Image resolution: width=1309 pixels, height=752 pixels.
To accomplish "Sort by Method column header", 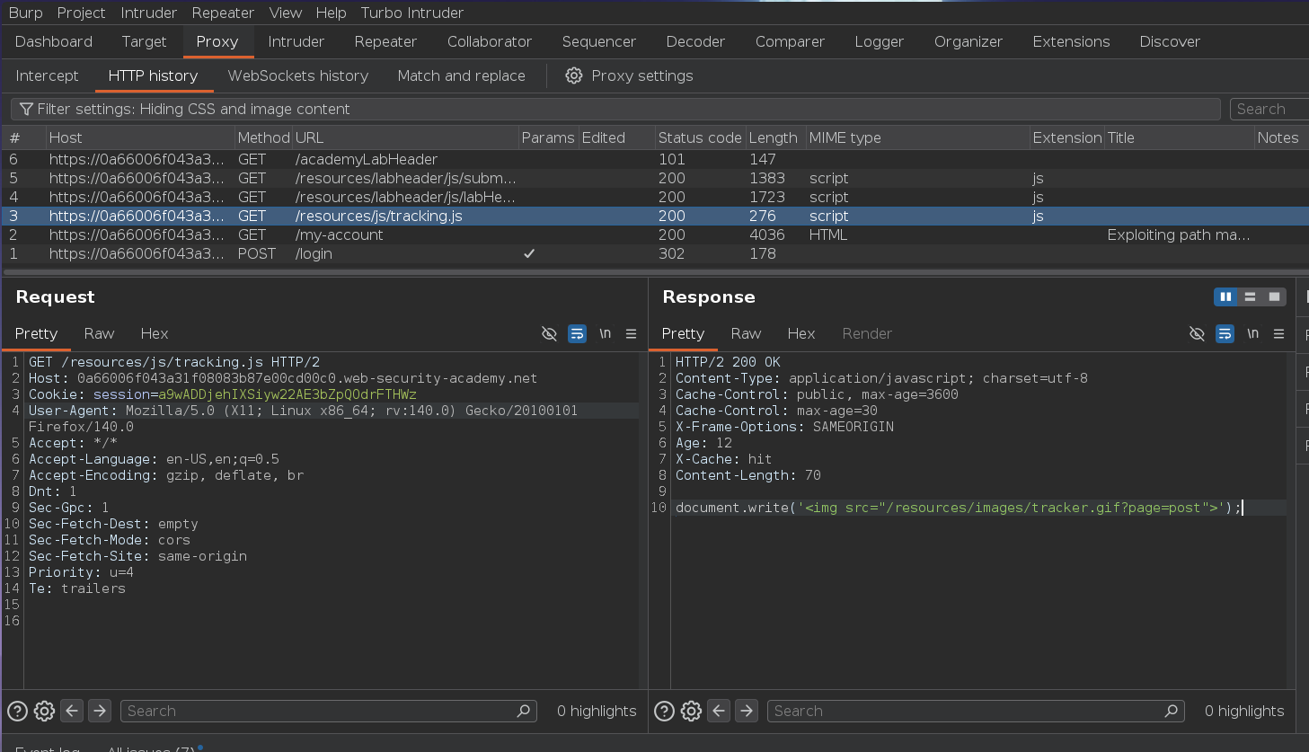I will coord(263,137).
